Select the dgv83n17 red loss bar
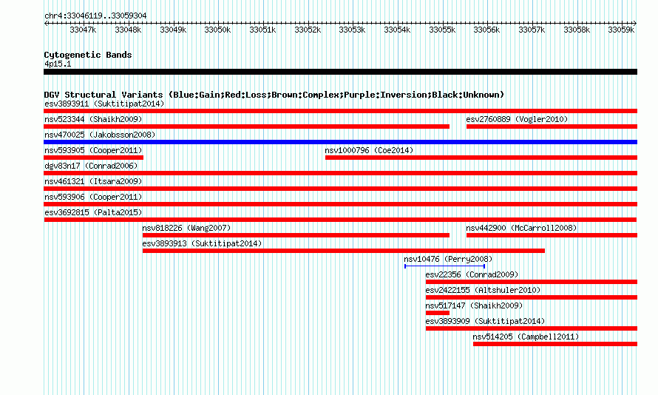This screenshot has width=658, height=395. [340, 173]
